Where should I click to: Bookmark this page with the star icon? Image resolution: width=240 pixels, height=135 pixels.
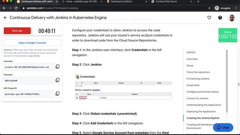tap(209, 8)
